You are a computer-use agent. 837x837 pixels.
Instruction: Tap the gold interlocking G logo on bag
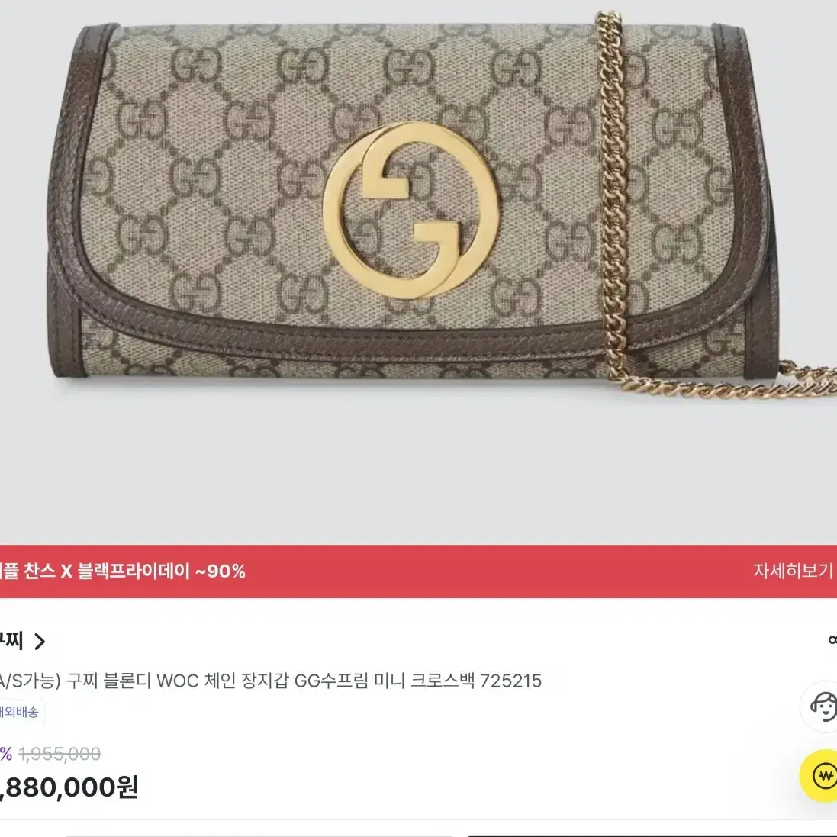tap(411, 210)
